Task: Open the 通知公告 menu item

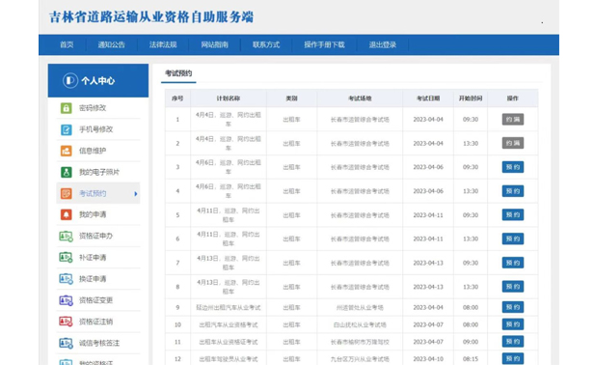Action: [x=112, y=44]
